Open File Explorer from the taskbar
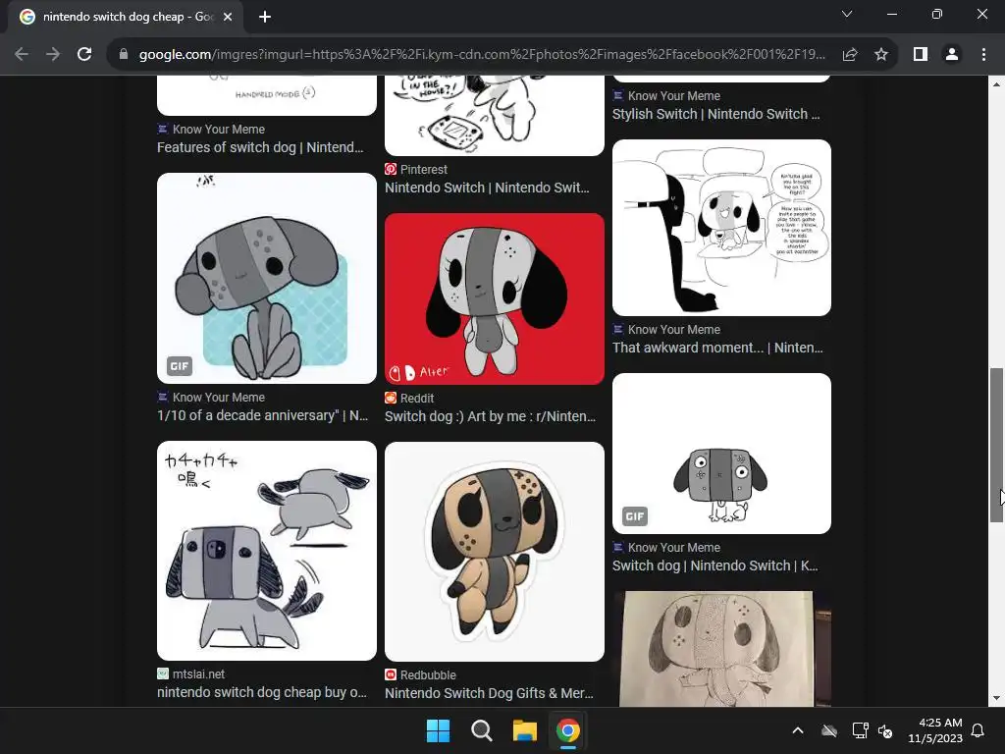This screenshot has height=754, width=1005. click(x=524, y=730)
